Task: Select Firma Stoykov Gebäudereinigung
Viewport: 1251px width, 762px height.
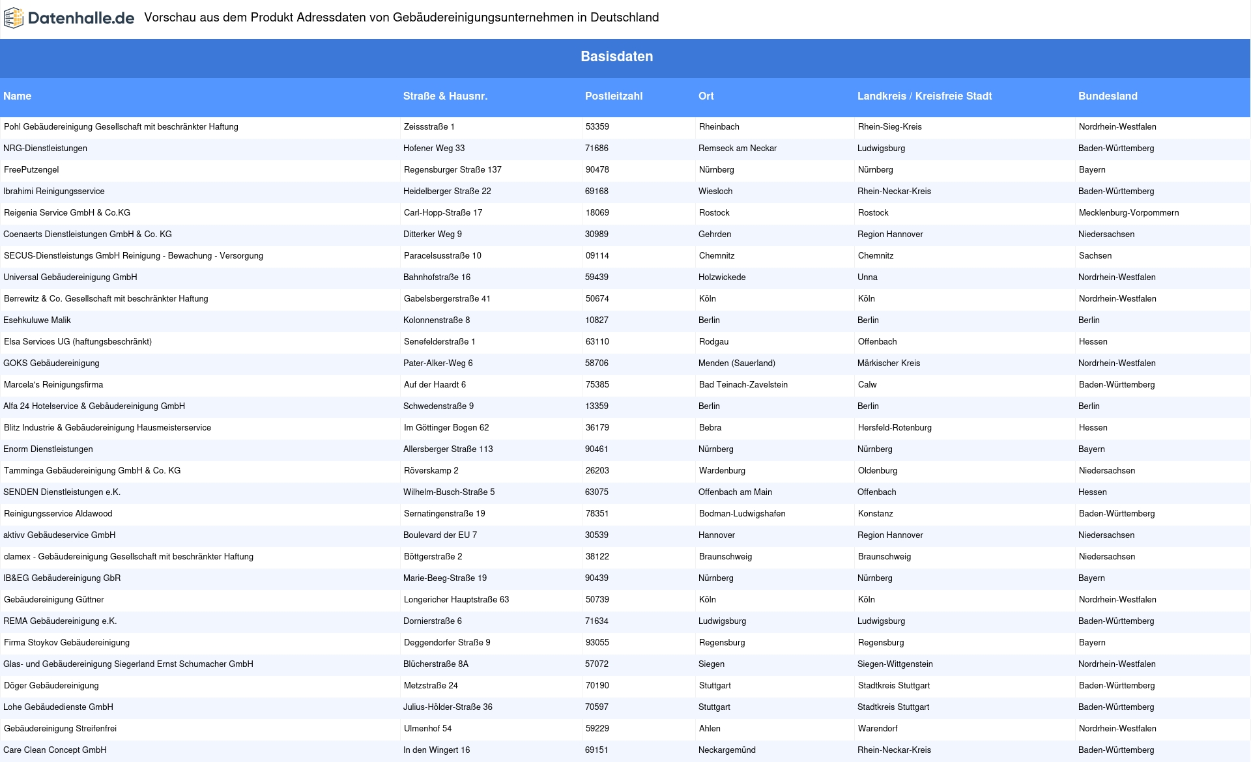Action: [x=67, y=643]
